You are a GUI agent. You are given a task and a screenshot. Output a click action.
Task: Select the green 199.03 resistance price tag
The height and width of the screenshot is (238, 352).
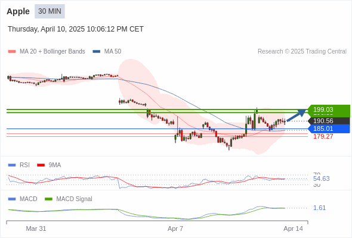click(329, 109)
